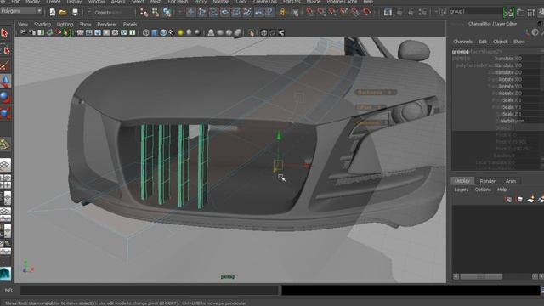The height and width of the screenshot is (306, 544).
Task: Open the panel Show menu
Action: point(85,25)
